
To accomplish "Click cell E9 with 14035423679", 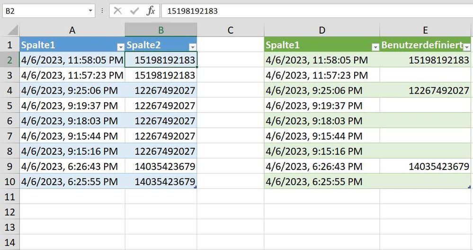I will (425, 166).
